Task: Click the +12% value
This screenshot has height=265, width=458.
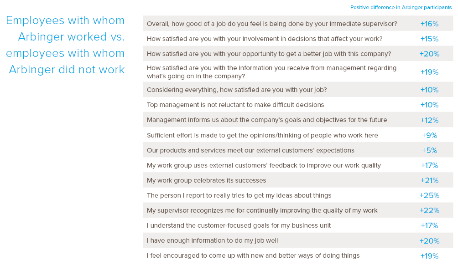Action: (x=429, y=120)
